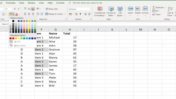Toggle Wrap Text

[x=52, y=9]
